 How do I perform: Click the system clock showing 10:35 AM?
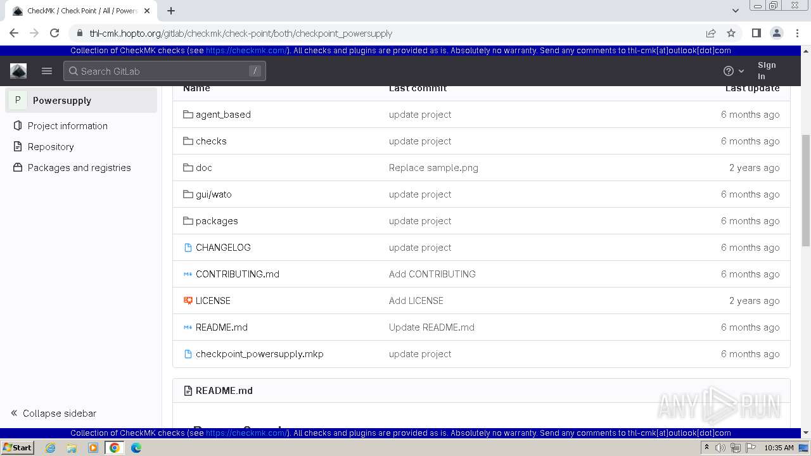779,448
